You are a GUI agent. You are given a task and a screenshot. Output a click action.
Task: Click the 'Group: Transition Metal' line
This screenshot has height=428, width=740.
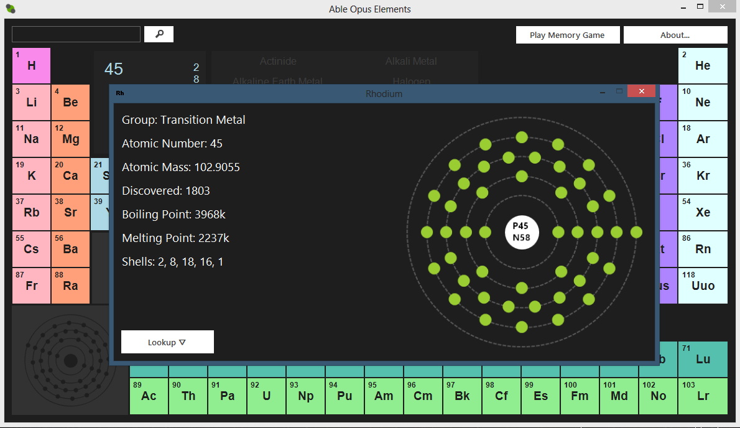183,120
